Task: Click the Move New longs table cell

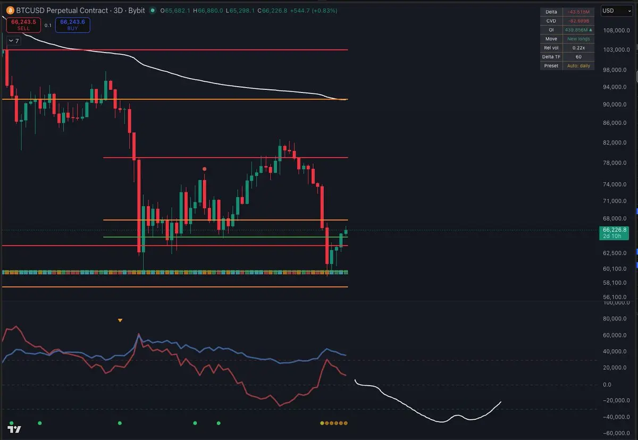Action: pos(567,39)
